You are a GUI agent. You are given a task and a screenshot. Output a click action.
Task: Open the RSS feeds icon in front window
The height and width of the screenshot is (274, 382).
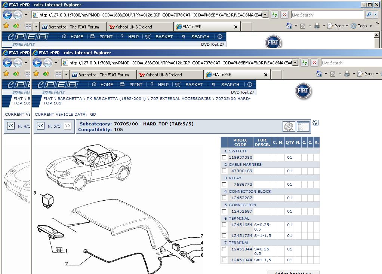point(333,74)
